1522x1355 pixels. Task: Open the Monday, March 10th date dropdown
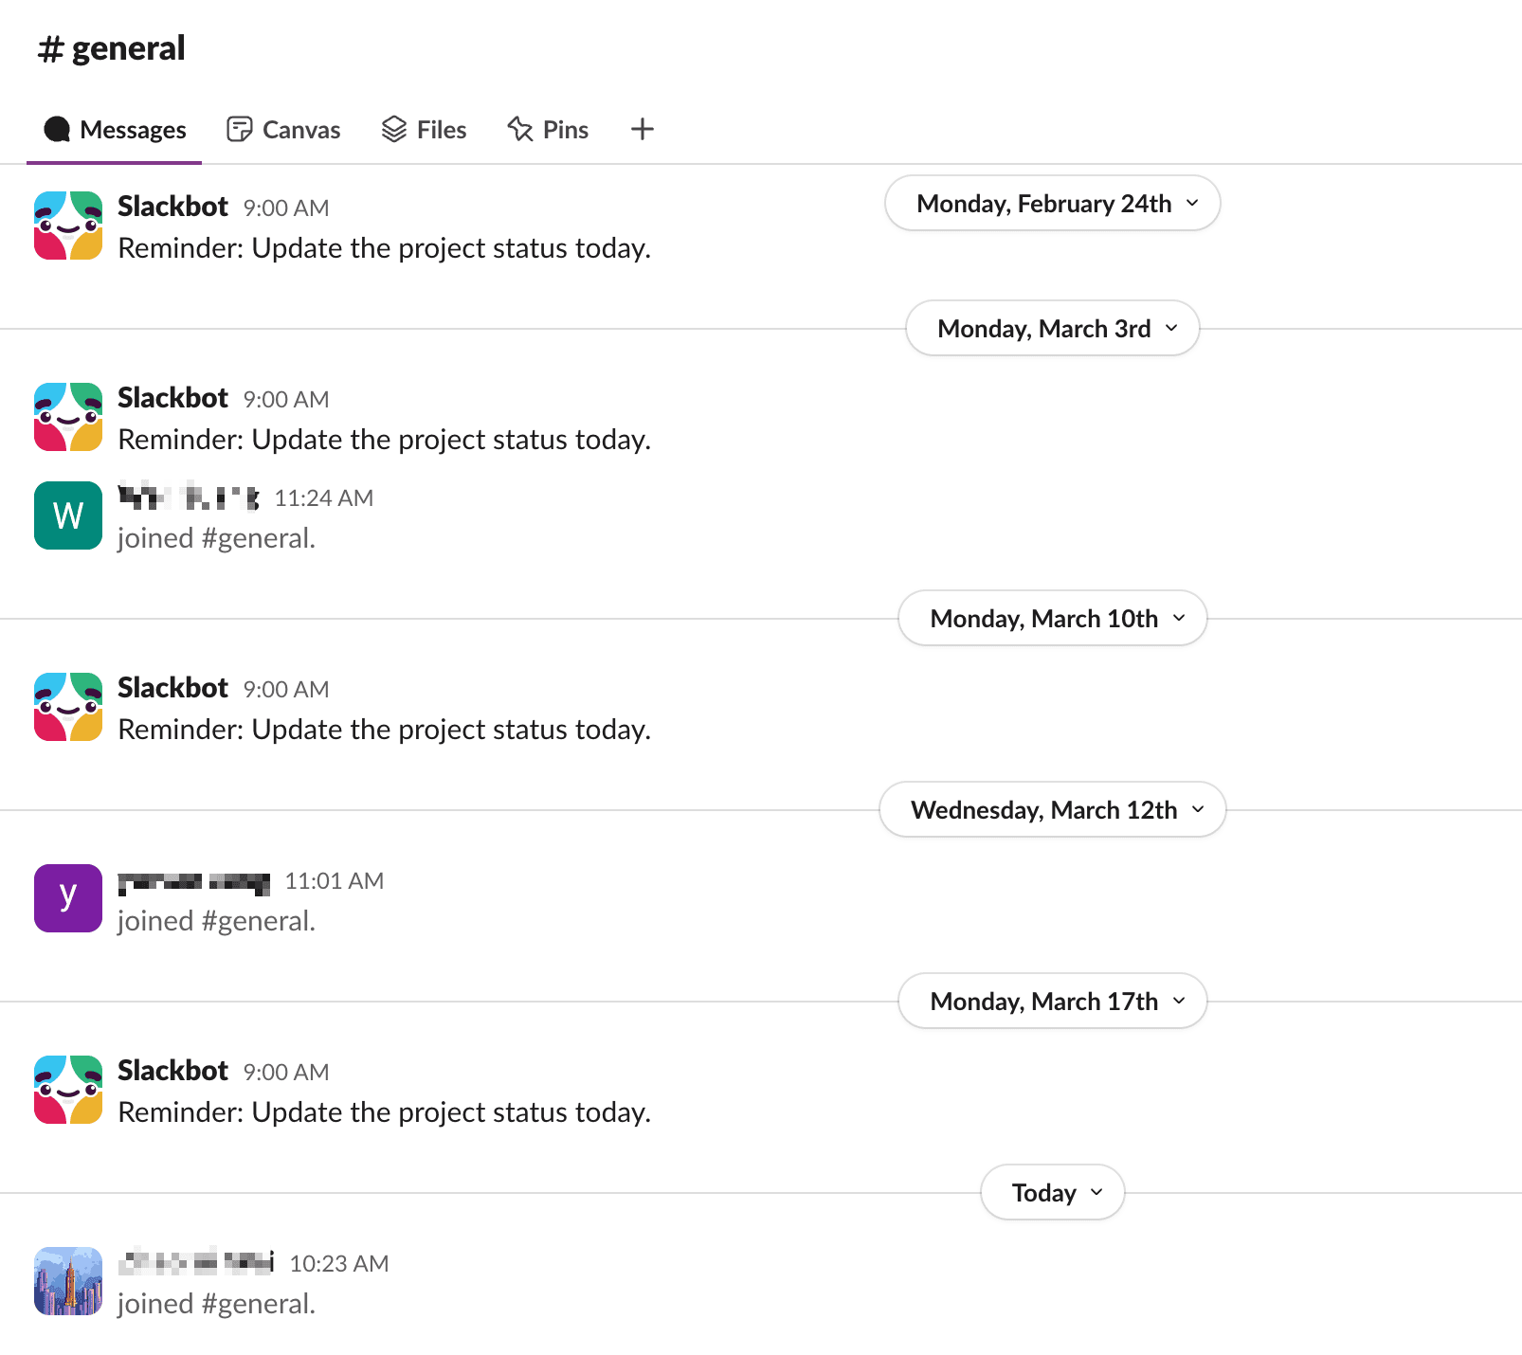(x=1052, y=619)
